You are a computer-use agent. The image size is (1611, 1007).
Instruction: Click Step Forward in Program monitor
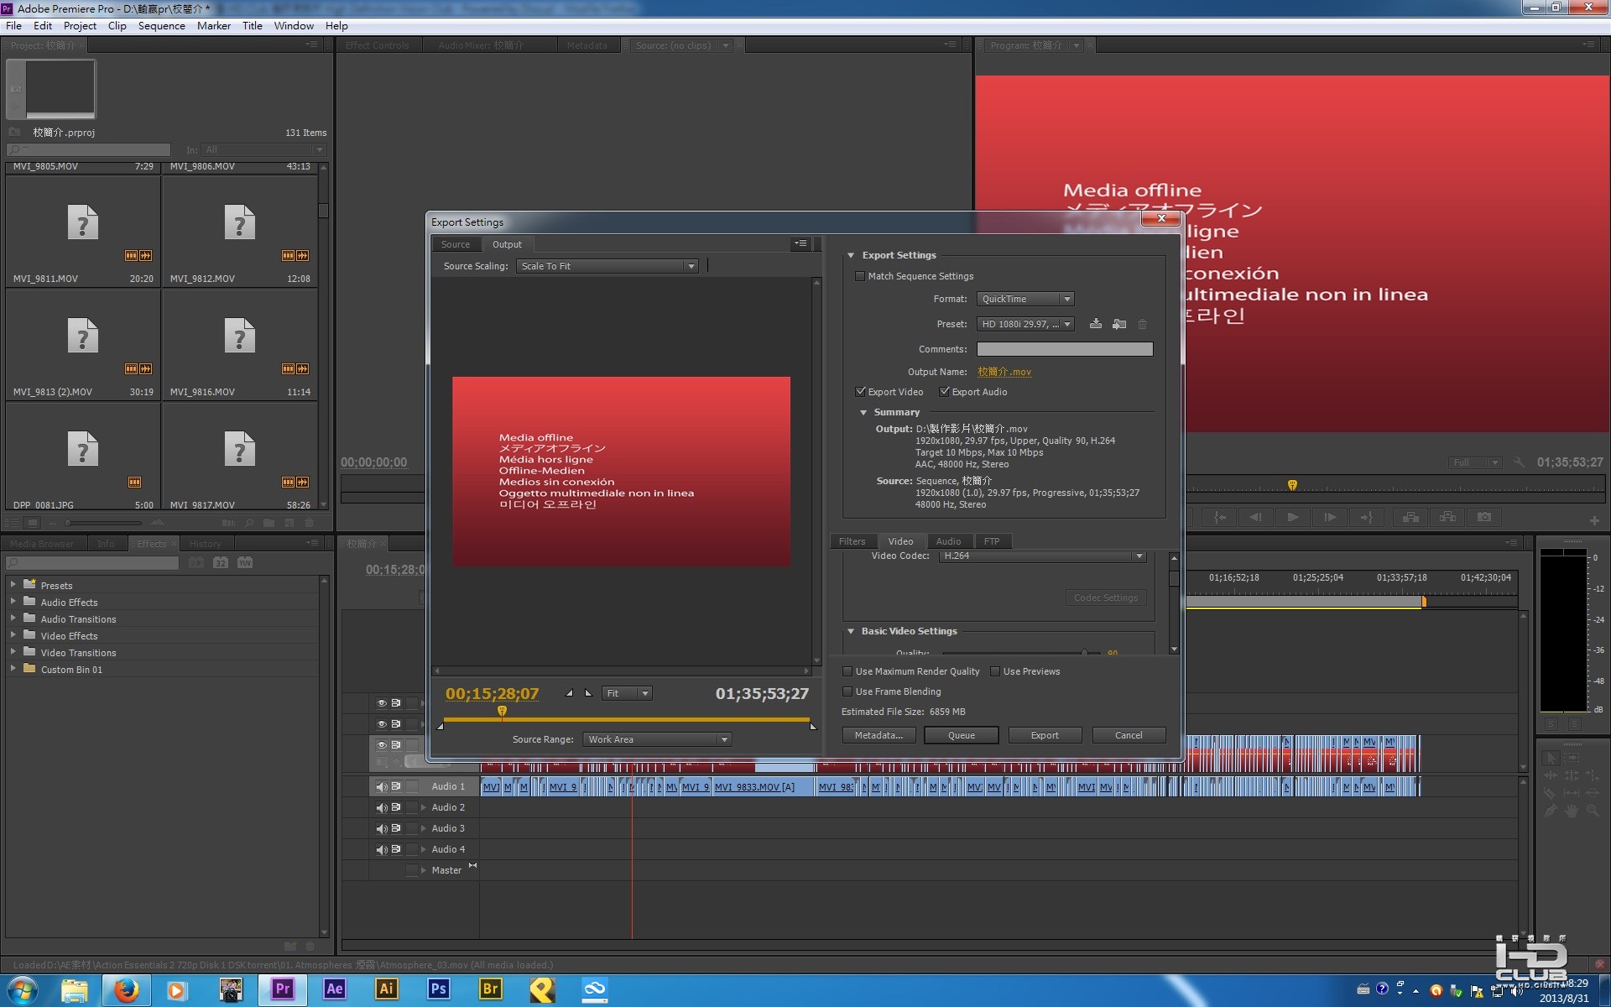(x=1330, y=517)
